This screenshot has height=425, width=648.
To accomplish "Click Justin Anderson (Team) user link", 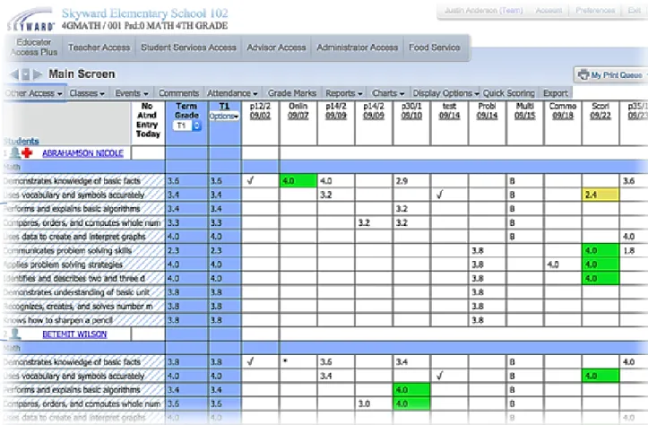I will tap(483, 11).
